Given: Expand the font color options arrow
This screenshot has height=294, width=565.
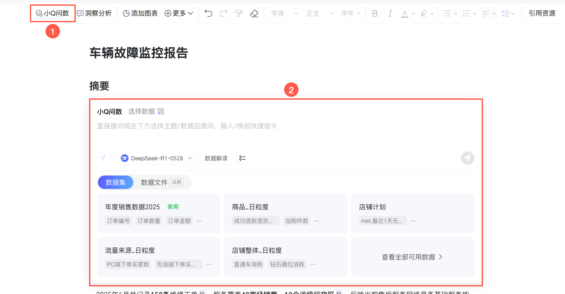Looking at the screenshot, I should click(x=413, y=14).
